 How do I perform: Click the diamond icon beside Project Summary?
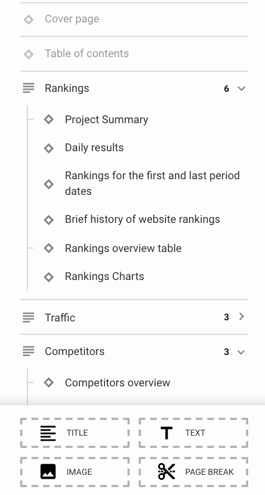point(49,119)
